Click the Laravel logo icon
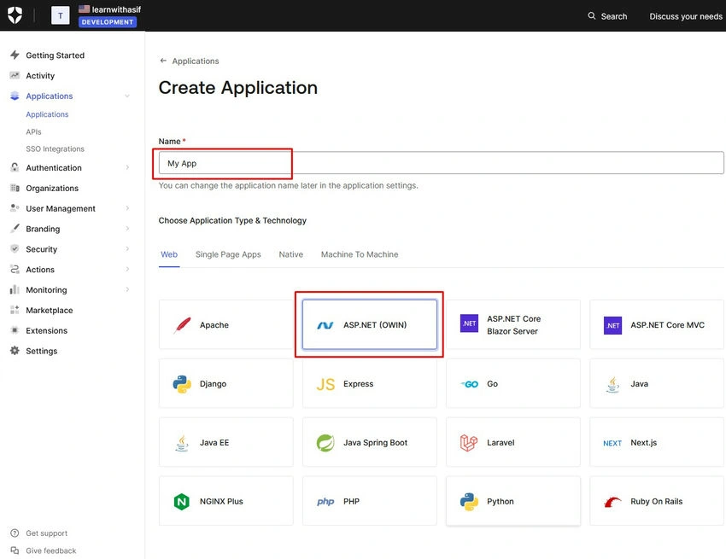 [469, 442]
